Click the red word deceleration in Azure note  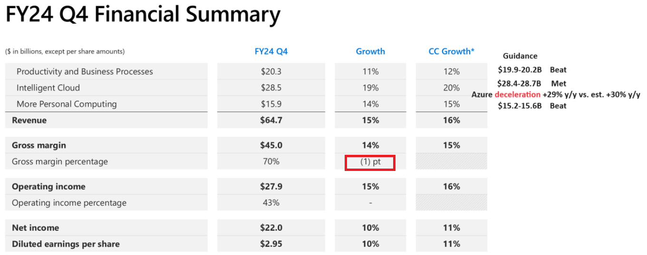pos(517,94)
